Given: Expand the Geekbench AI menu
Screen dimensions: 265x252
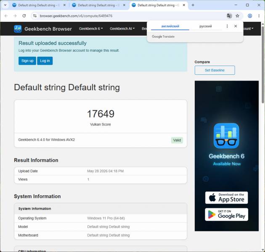Looking at the screenshot, I should 122,29.
